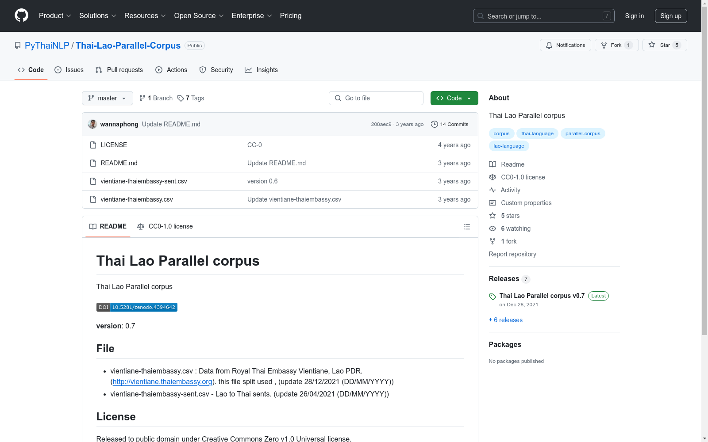The image size is (708, 442).
Task: Click the Go to file search field
Action: (376, 98)
